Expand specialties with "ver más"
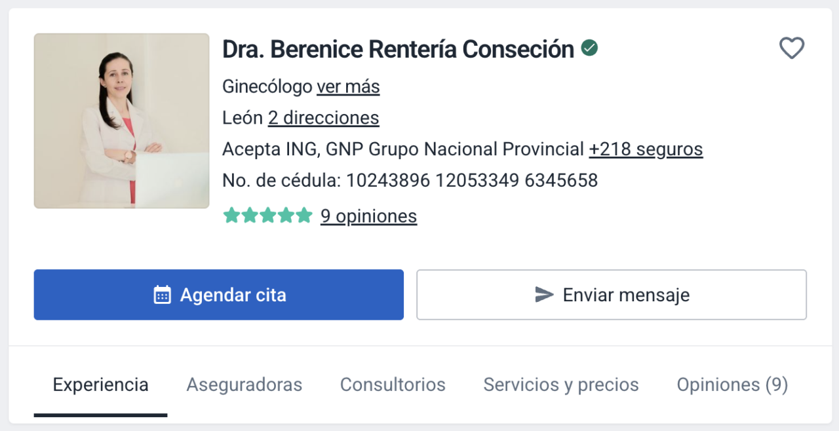 [x=348, y=86]
